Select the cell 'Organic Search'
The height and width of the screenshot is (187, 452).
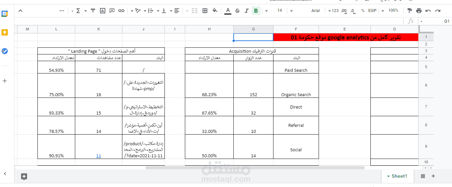pyautogui.click(x=296, y=85)
